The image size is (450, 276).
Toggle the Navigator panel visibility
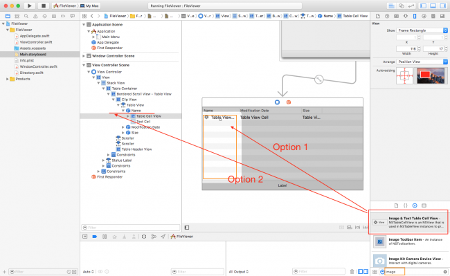(x=423, y=6)
